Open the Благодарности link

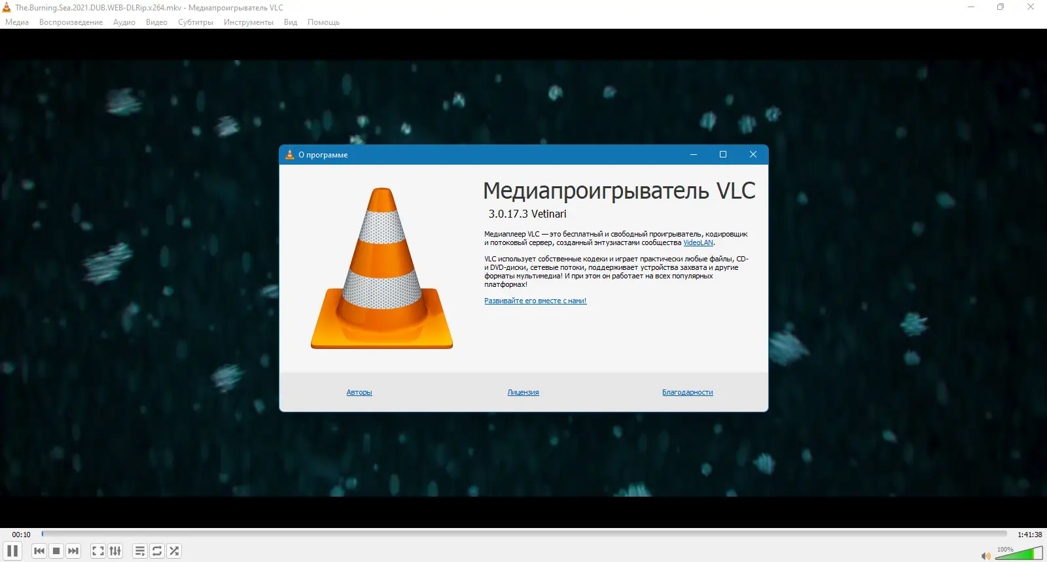[x=688, y=392]
